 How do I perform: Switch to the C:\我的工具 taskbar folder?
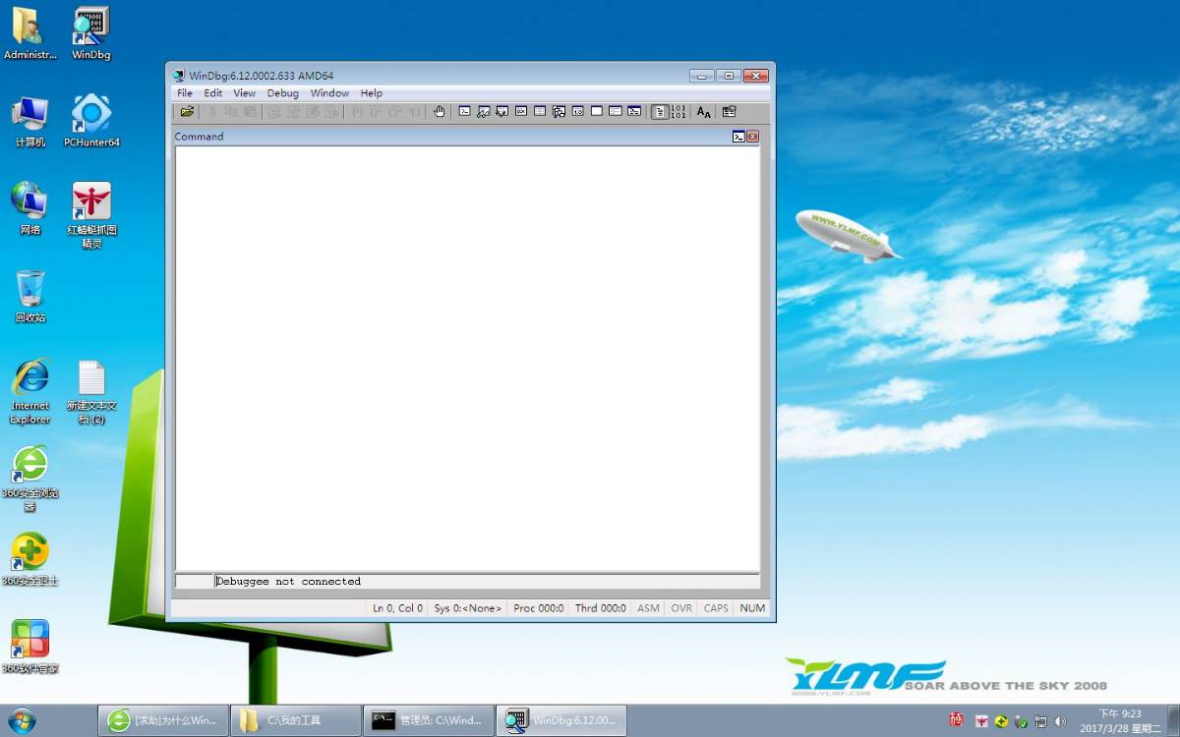[x=296, y=720]
